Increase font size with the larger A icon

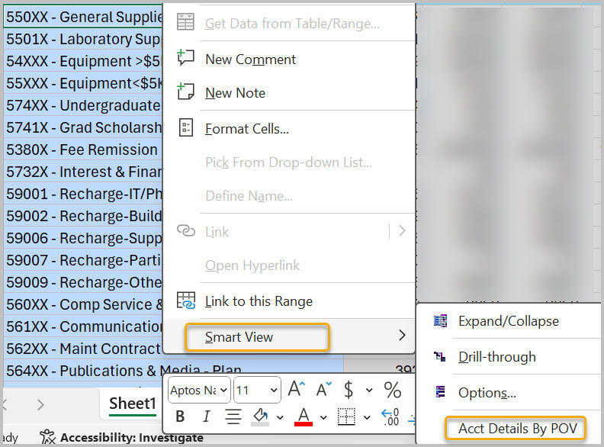[x=297, y=389]
